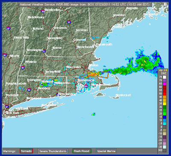Pick the purple 70 dBZ color swatch
This screenshot has height=156, width=171.
pos(165,81)
